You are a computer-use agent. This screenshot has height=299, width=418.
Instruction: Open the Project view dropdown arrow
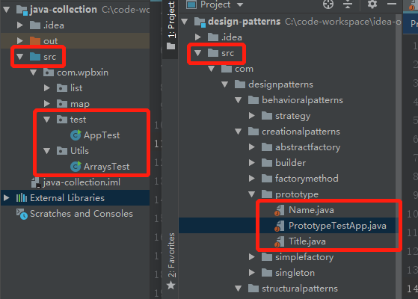240,4
